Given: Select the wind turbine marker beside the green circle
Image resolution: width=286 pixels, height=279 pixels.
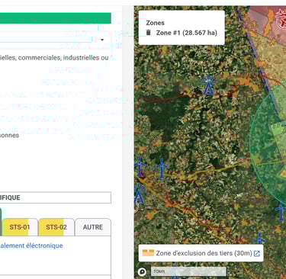Looking at the screenshot, I should (281, 211).
